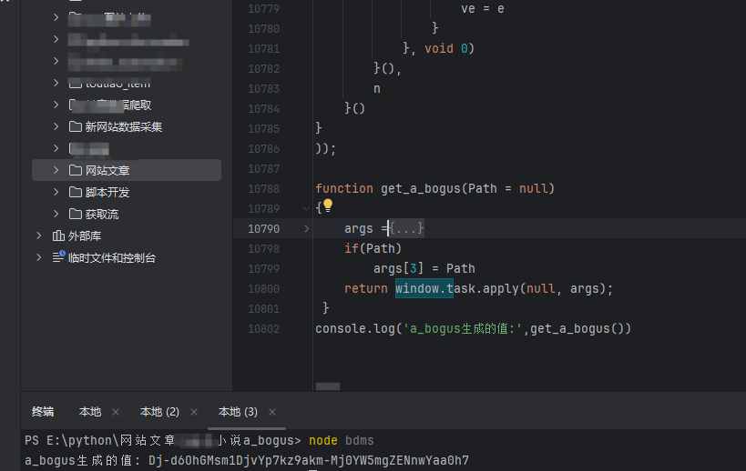Image resolution: width=746 pixels, height=471 pixels.
Task: Click the editor horizontal scrollbar thumb
Action: 327,386
